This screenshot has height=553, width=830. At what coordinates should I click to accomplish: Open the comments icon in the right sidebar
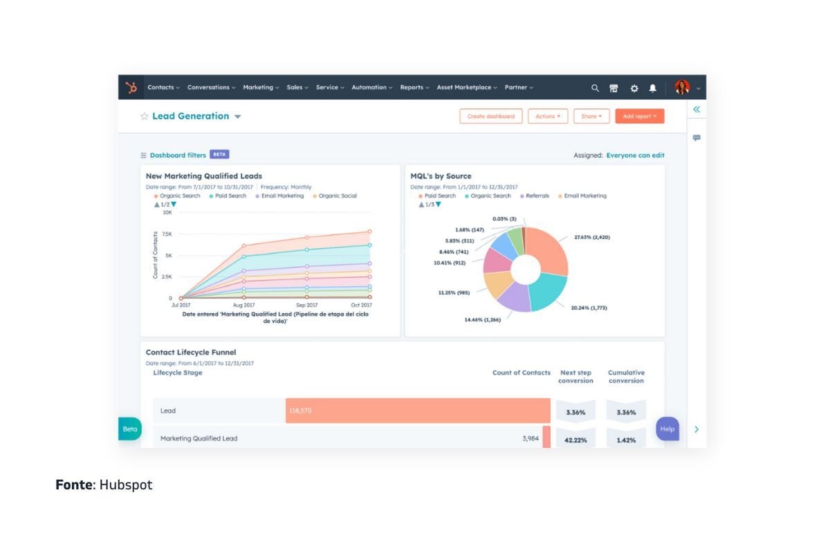point(697,137)
